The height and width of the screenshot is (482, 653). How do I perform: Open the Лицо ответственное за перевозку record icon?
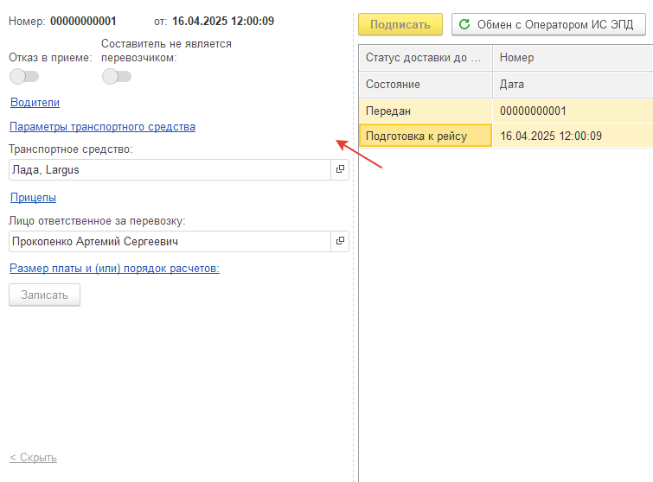tap(340, 241)
